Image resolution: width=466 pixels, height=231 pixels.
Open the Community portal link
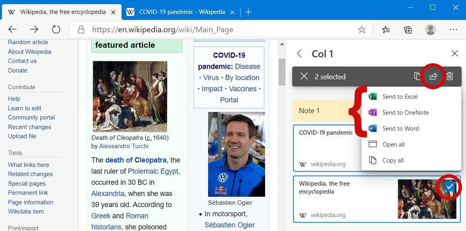coord(31,117)
